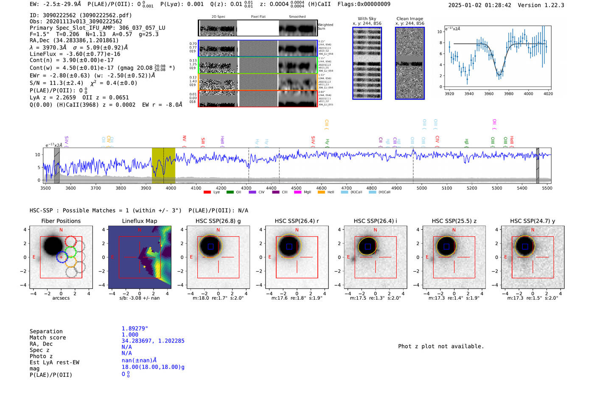Click the yellow highlighted region in spectrum
The height and width of the screenshot is (404, 594).
[x=163, y=165]
